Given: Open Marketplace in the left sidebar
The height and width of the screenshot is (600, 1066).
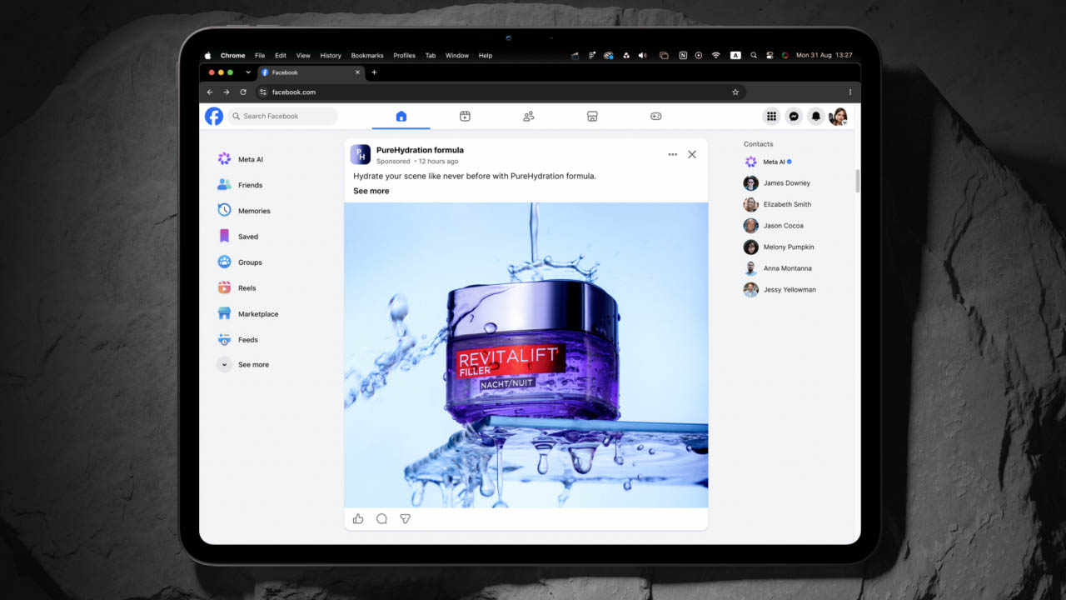Looking at the screenshot, I should click(248, 314).
